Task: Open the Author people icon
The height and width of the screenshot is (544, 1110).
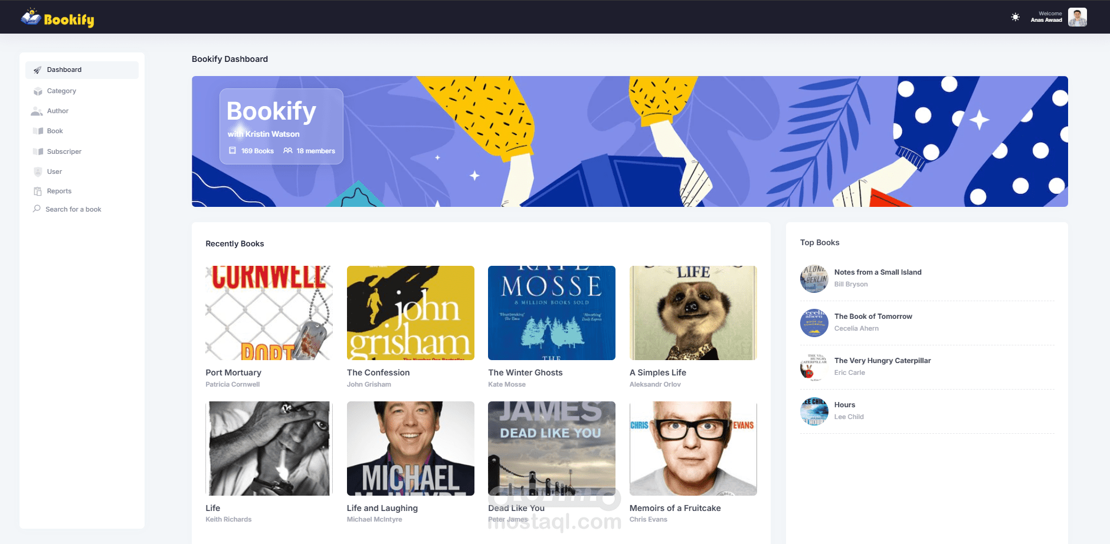Action: (37, 111)
